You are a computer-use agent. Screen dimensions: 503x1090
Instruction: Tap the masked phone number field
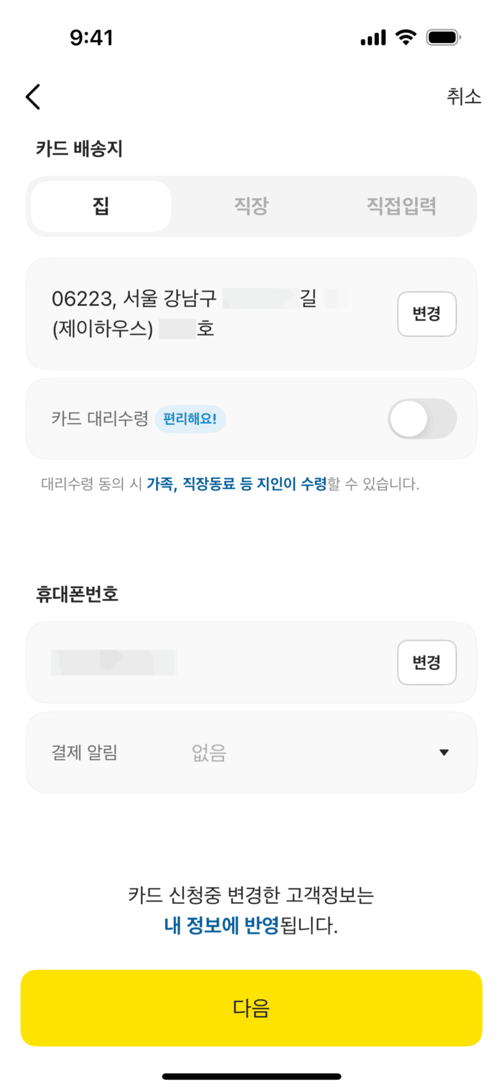click(113, 662)
